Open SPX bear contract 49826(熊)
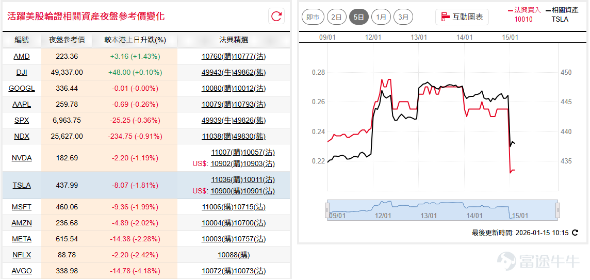Image resolution: width=590 pixels, height=280 pixels. [x=250, y=121]
